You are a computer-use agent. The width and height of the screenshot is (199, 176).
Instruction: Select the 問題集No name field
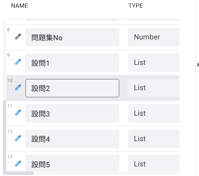tap(72, 37)
